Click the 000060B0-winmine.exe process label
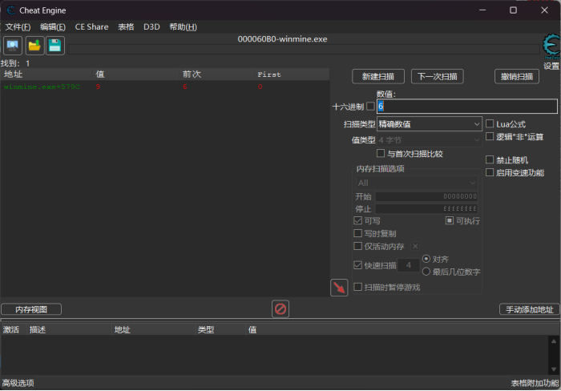 [x=282, y=39]
